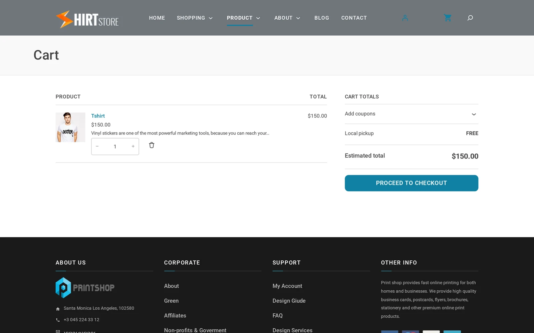534x333 pixels.
Task: Increase Tshirt quantity with plus button
Action: (133, 146)
